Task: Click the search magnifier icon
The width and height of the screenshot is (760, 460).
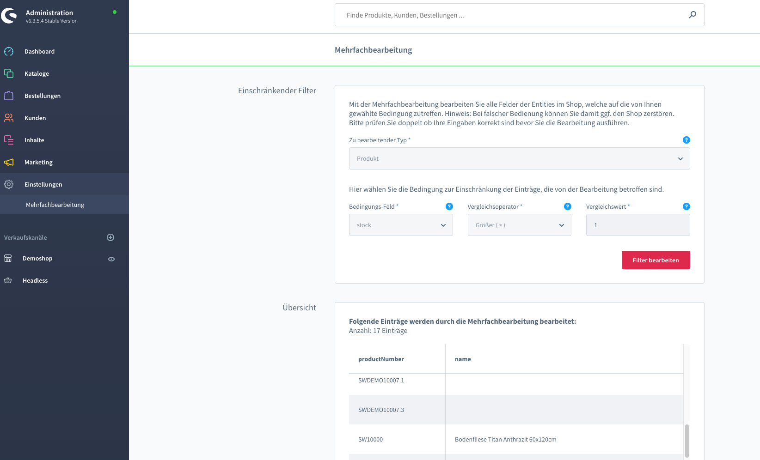Action: (x=692, y=15)
